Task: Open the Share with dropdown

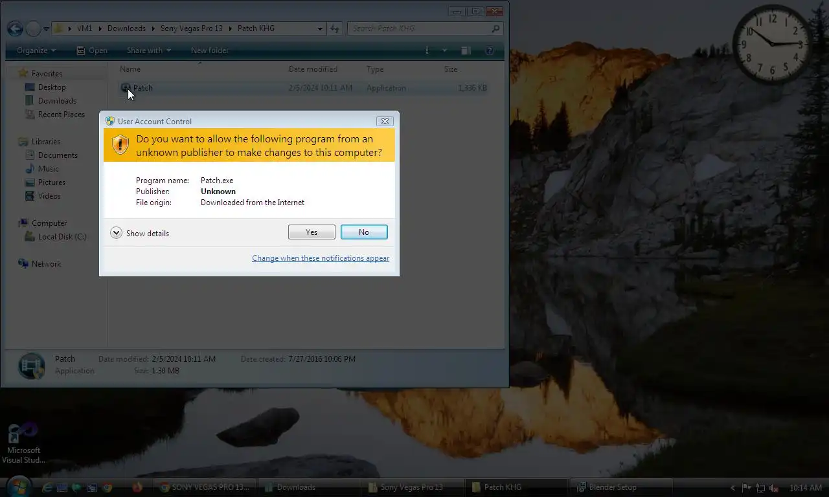Action: point(149,50)
